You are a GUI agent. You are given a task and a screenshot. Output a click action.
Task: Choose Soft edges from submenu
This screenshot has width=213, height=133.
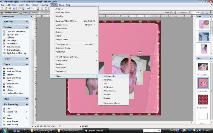tap(113, 83)
